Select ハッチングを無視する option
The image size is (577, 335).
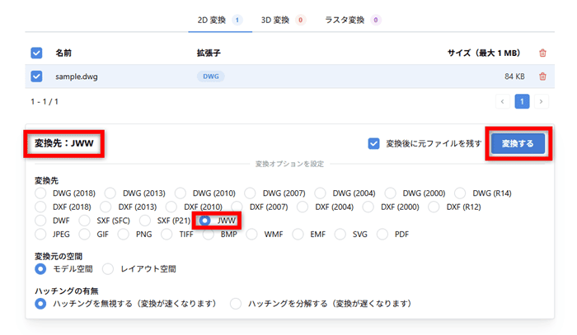(40, 304)
